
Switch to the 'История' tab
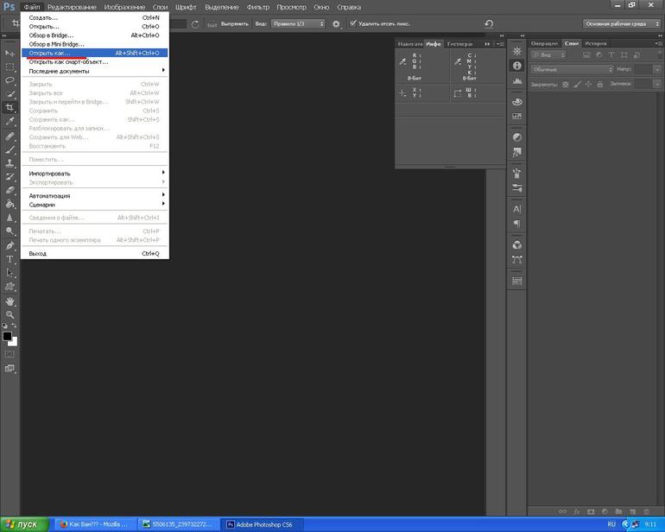pos(596,43)
